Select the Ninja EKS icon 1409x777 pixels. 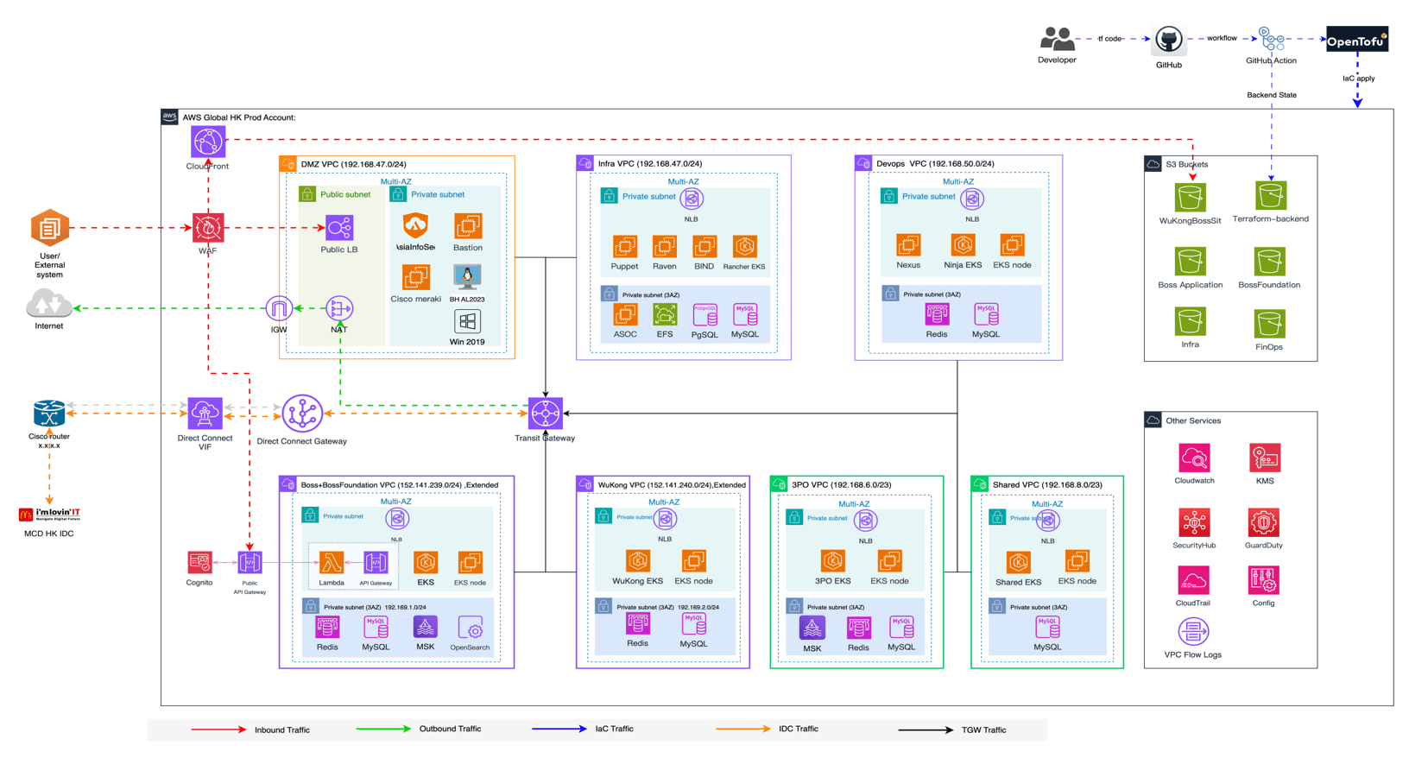coord(963,245)
